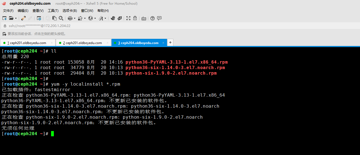Image resolution: width=360 pixels, height=155 pixels.
Task: Expand the font settings dropdown arrow
Action: pyautogui.click(x=105, y=18)
